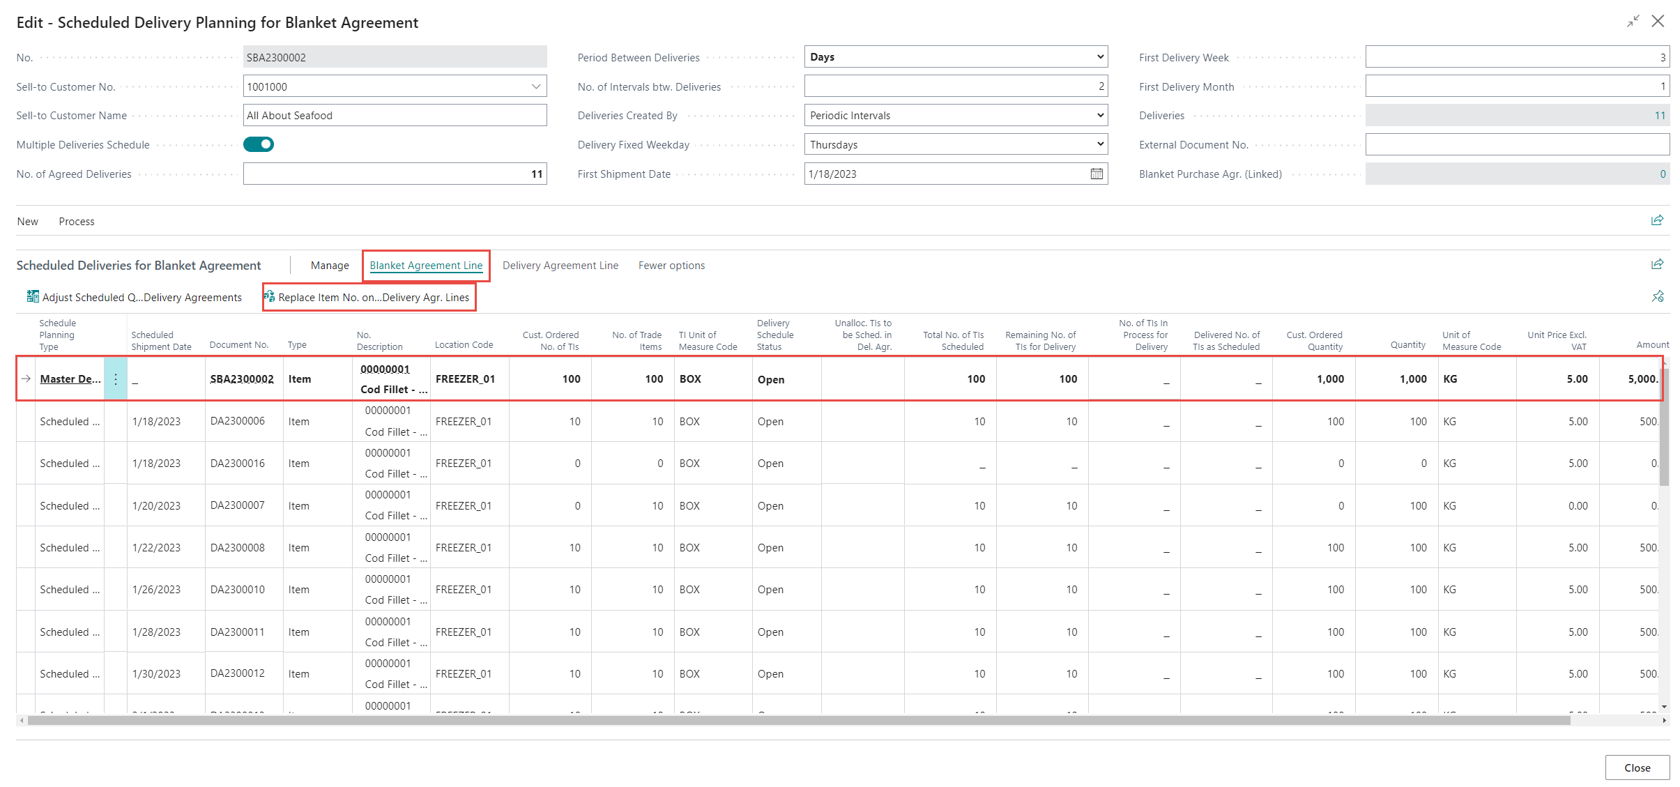
Task: Click the pin action bar icon
Action: [x=1657, y=297]
